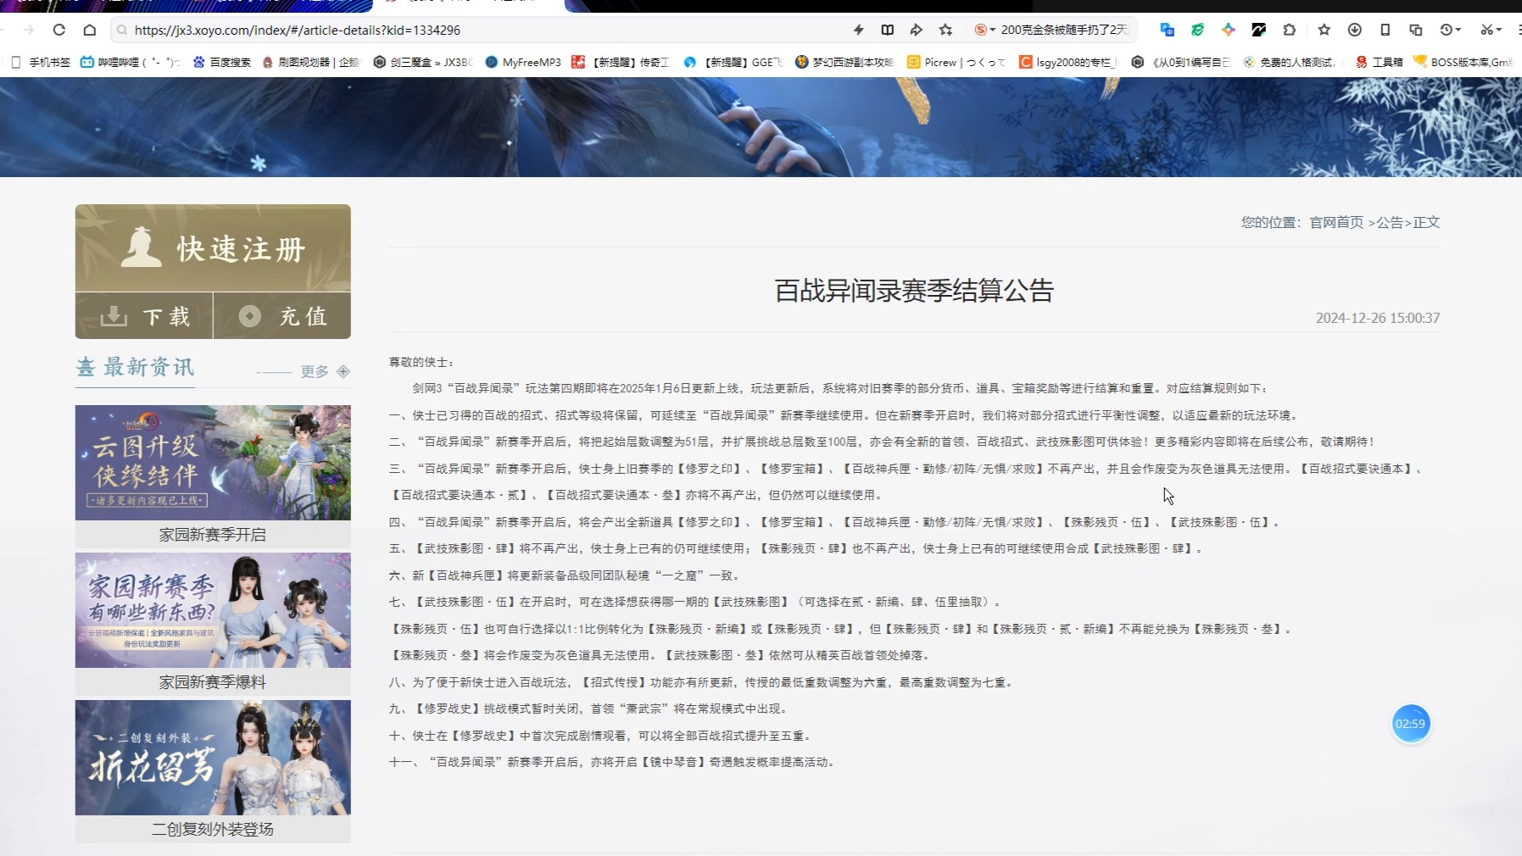Click the address bar URL field

click(x=483, y=30)
